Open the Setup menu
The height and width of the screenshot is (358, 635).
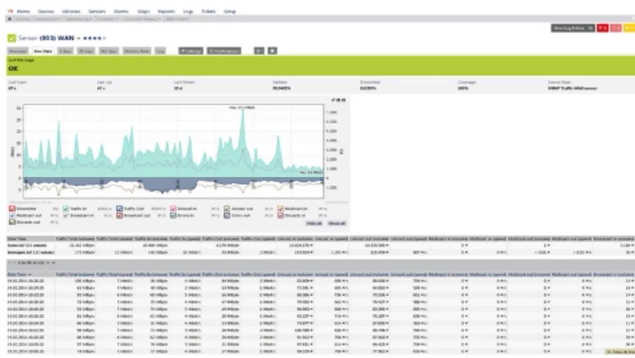pos(230,11)
